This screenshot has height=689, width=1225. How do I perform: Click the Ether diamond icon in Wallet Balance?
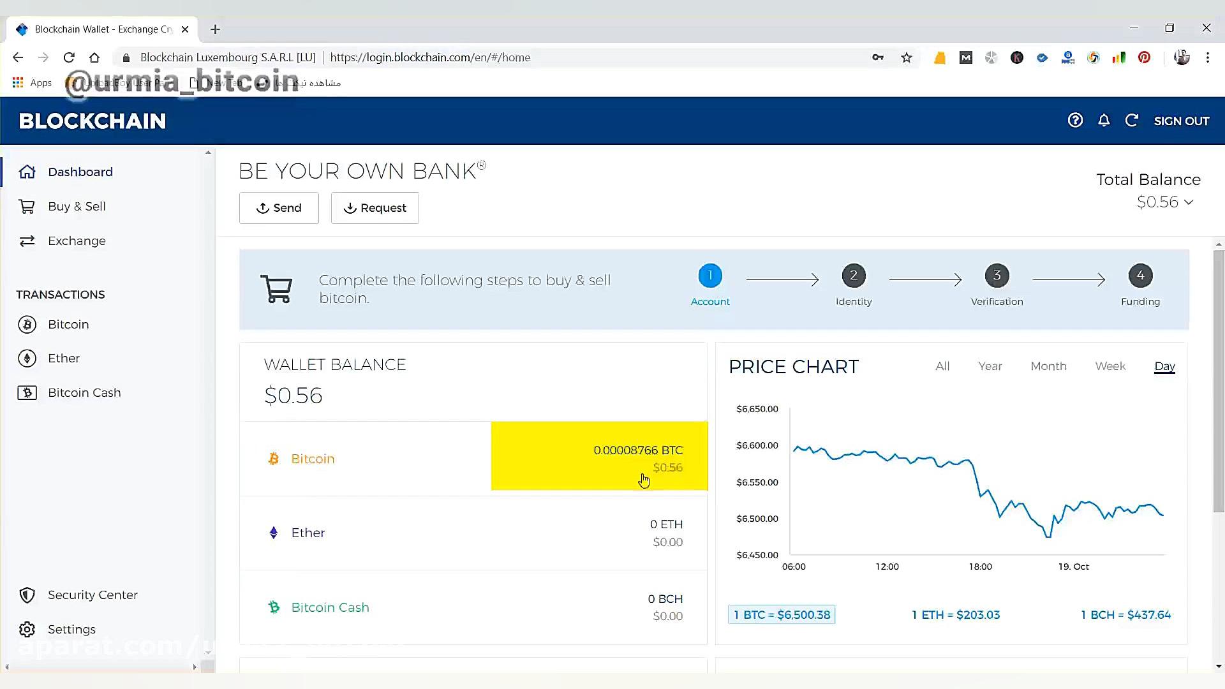[x=274, y=533]
